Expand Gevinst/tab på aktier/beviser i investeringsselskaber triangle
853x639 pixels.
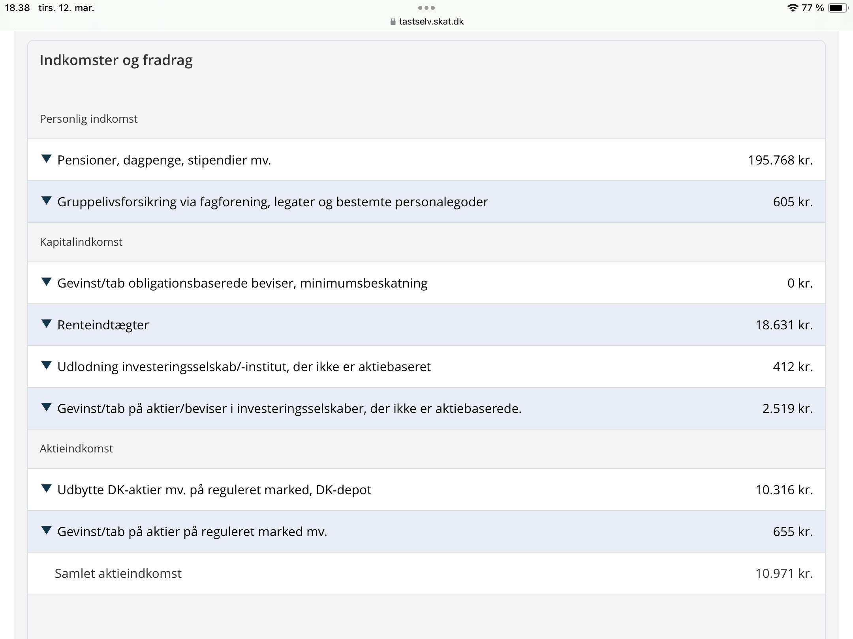(46, 407)
